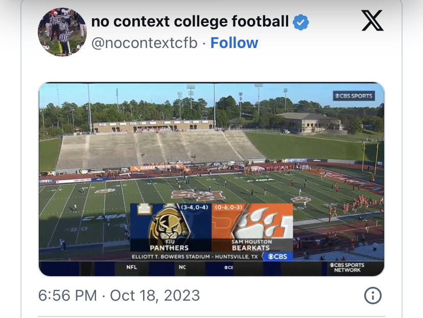Click the FIU (3-4, 0-4) record text
423x318 pixels.
[x=194, y=207]
